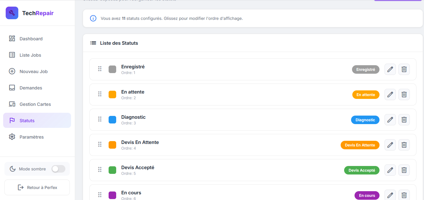Select the Liste Jobs icon in sidebar
424x200 pixels.
12,55
